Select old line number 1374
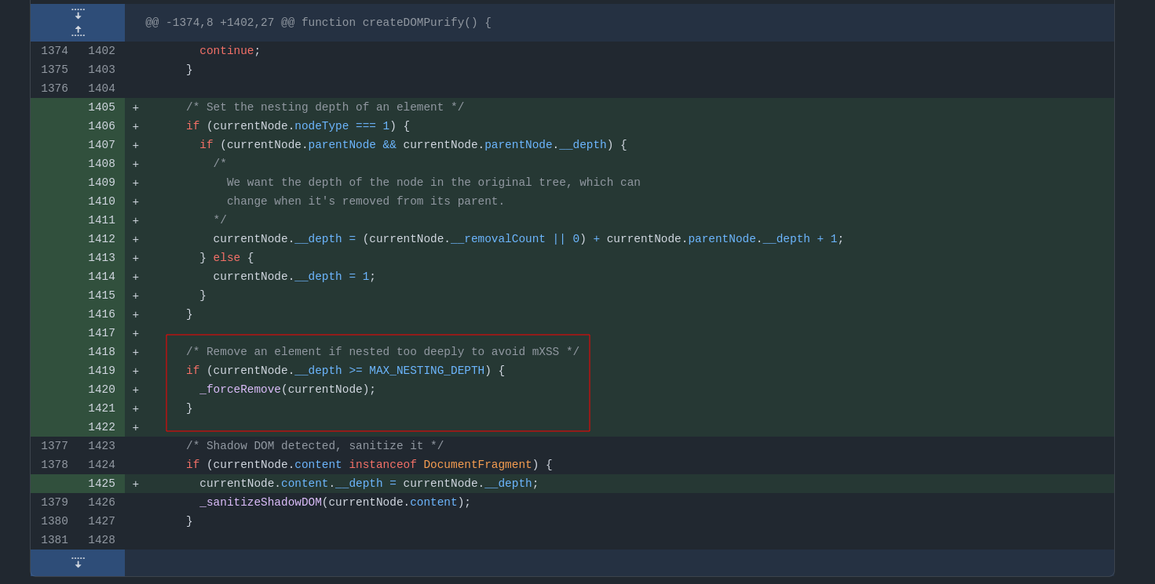This screenshot has width=1155, height=584. (54, 50)
